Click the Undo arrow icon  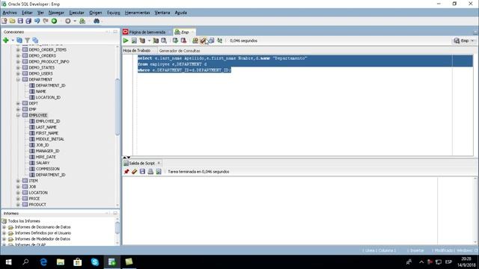[37, 21]
